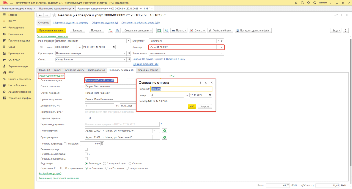Click calculator icon in Масштаб field
The width and height of the screenshot is (352, 189).
102,144
